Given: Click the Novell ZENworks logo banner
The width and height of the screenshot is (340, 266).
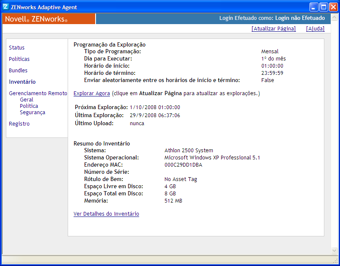Looking at the screenshot, I should 47,19.
